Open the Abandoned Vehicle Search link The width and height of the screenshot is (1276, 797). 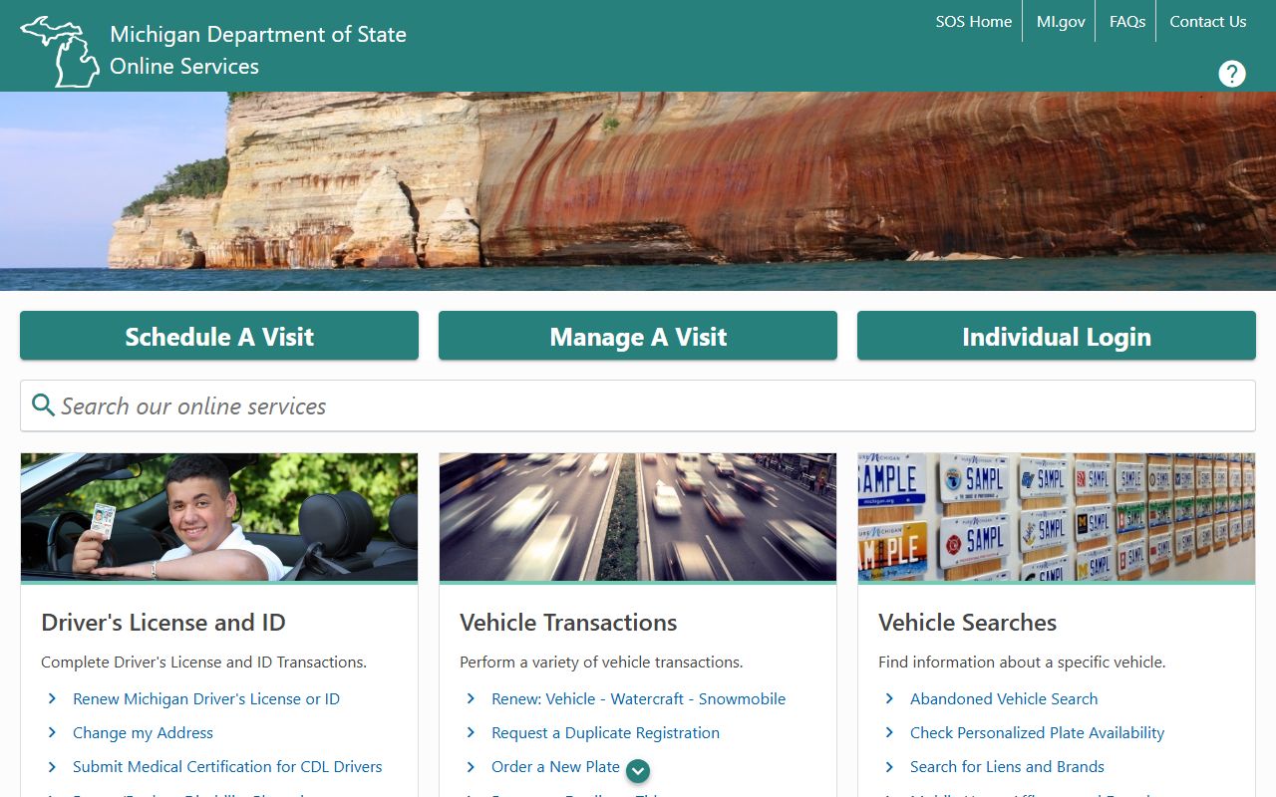pos(1004,699)
